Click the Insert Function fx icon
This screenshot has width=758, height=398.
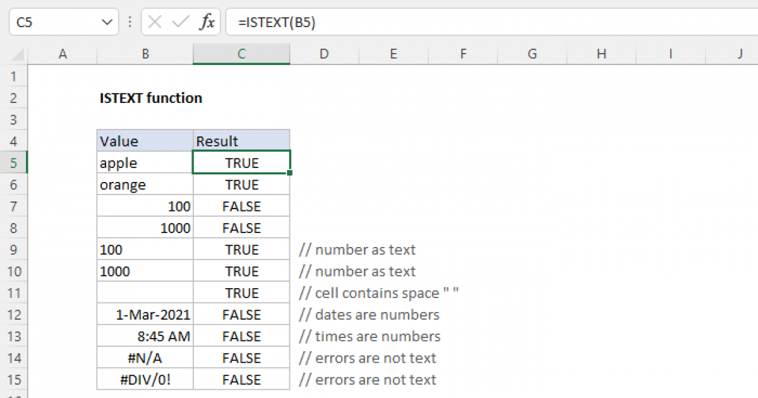point(207,22)
